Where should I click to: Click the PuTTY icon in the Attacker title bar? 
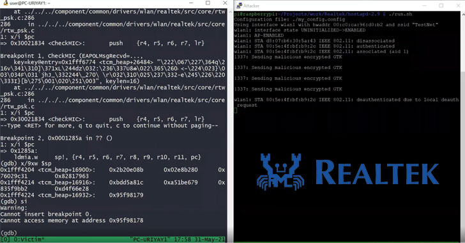click(x=239, y=5)
